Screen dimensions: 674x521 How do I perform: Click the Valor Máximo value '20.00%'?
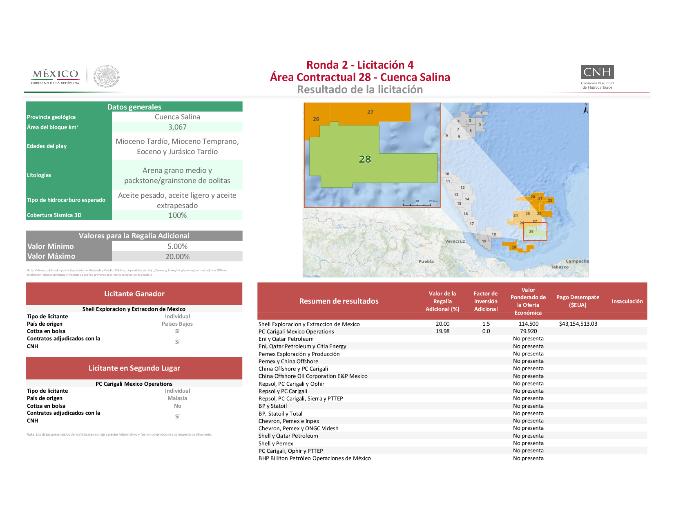(177, 257)
